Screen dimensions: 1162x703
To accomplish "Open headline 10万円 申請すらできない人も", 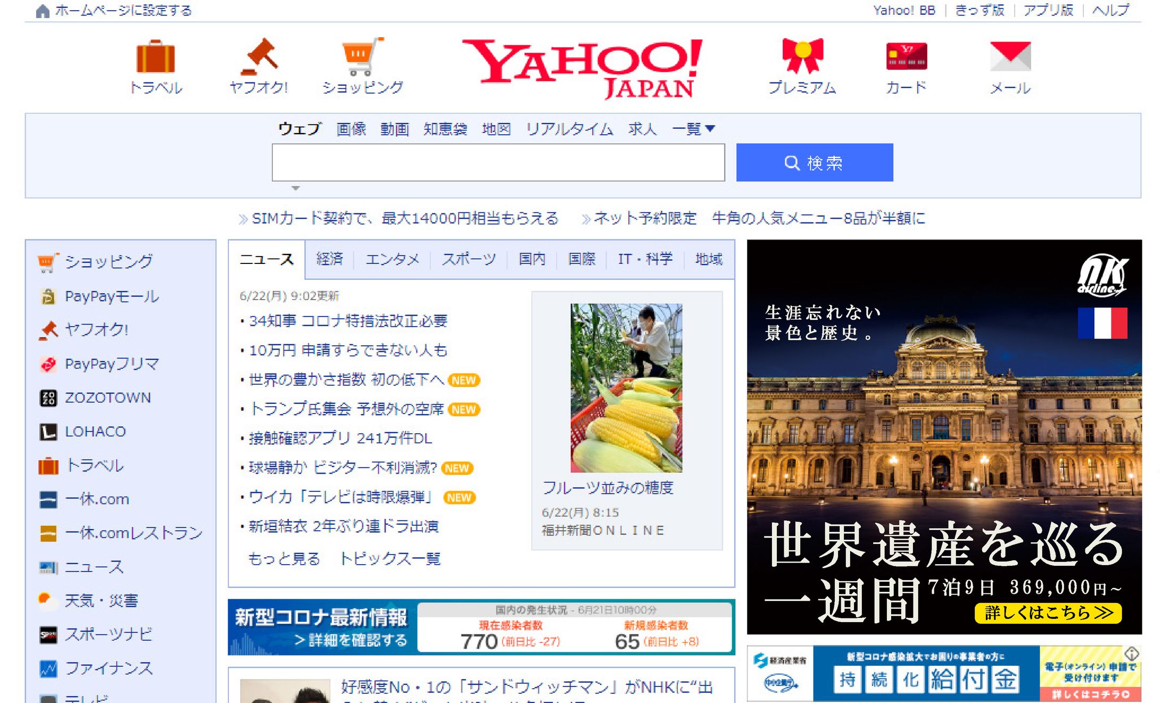I will tap(348, 350).
